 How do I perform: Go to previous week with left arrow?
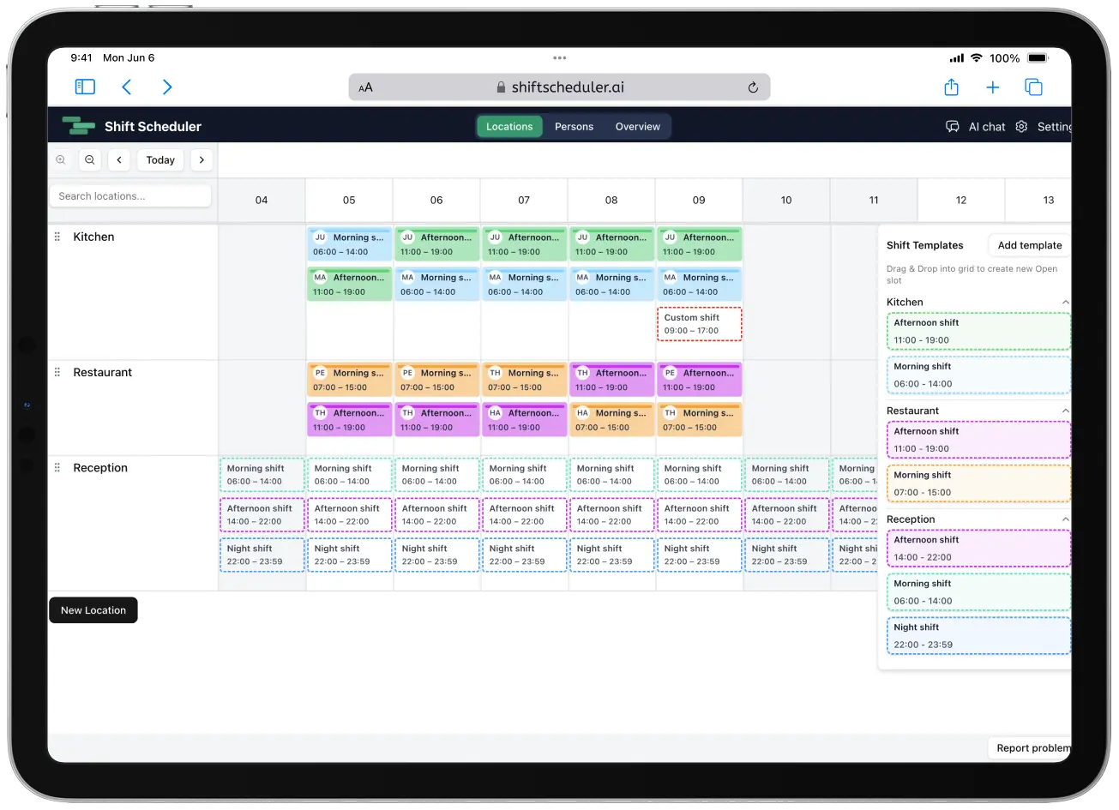pos(119,159)
